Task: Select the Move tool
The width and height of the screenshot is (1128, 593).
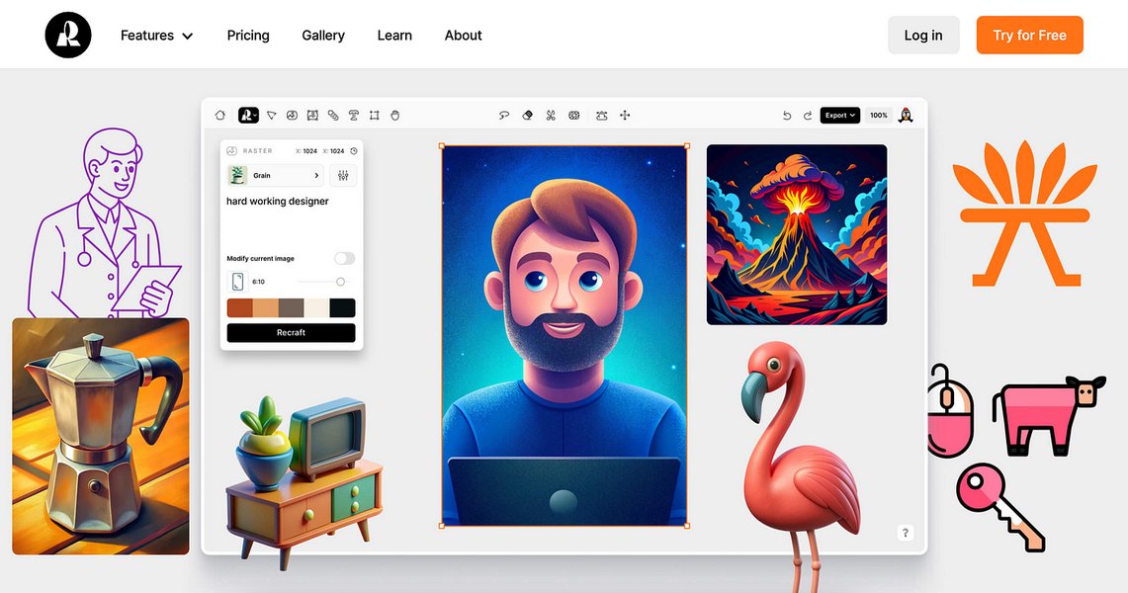Action: 625,115
